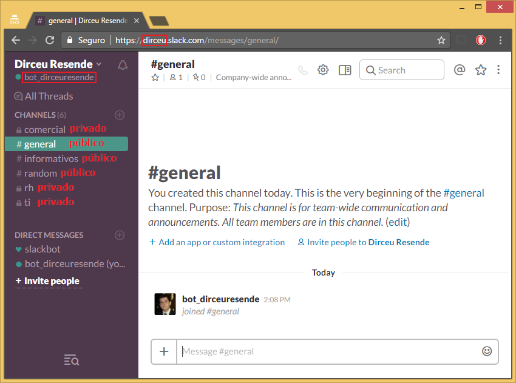Open starred items star icon

coord(481,70)
